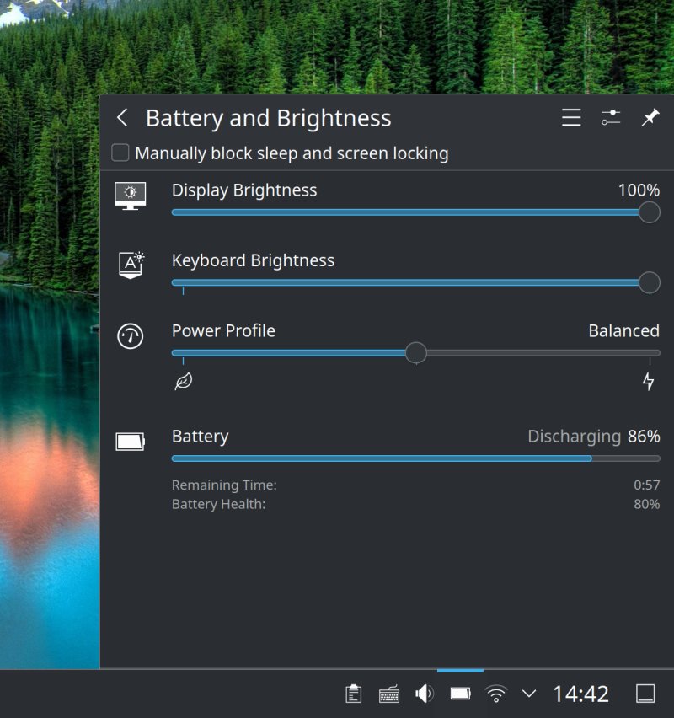Click the Display Brightness monitor icon
The width and height of the screenshot is (674, 718).
[x=130, y=195]
